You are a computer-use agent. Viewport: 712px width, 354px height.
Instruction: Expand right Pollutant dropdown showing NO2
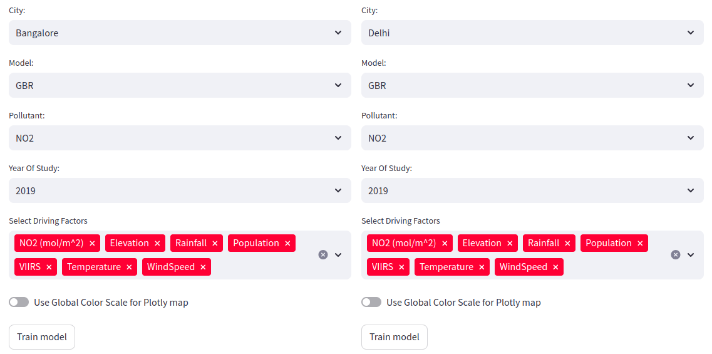point(532,138)
